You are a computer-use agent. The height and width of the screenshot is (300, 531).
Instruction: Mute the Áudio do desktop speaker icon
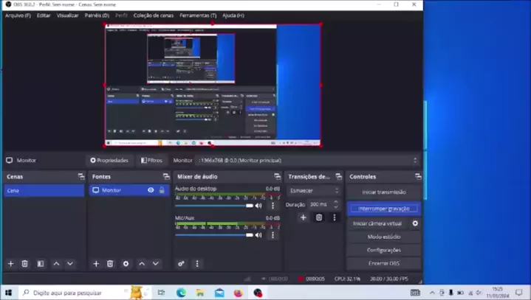coord(258,206)
